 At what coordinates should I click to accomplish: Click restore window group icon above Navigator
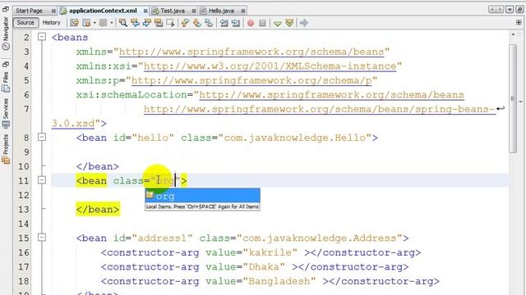coord(6,9)
